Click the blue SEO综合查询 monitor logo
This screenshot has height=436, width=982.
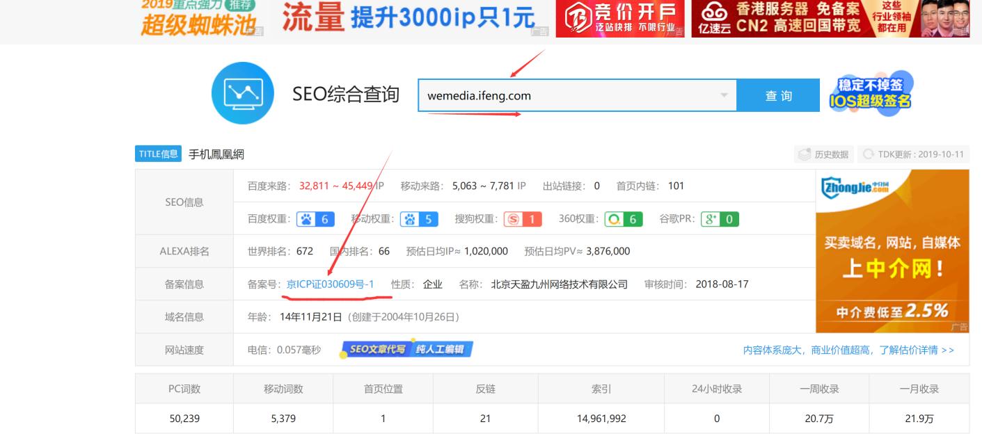coord(242,93)
